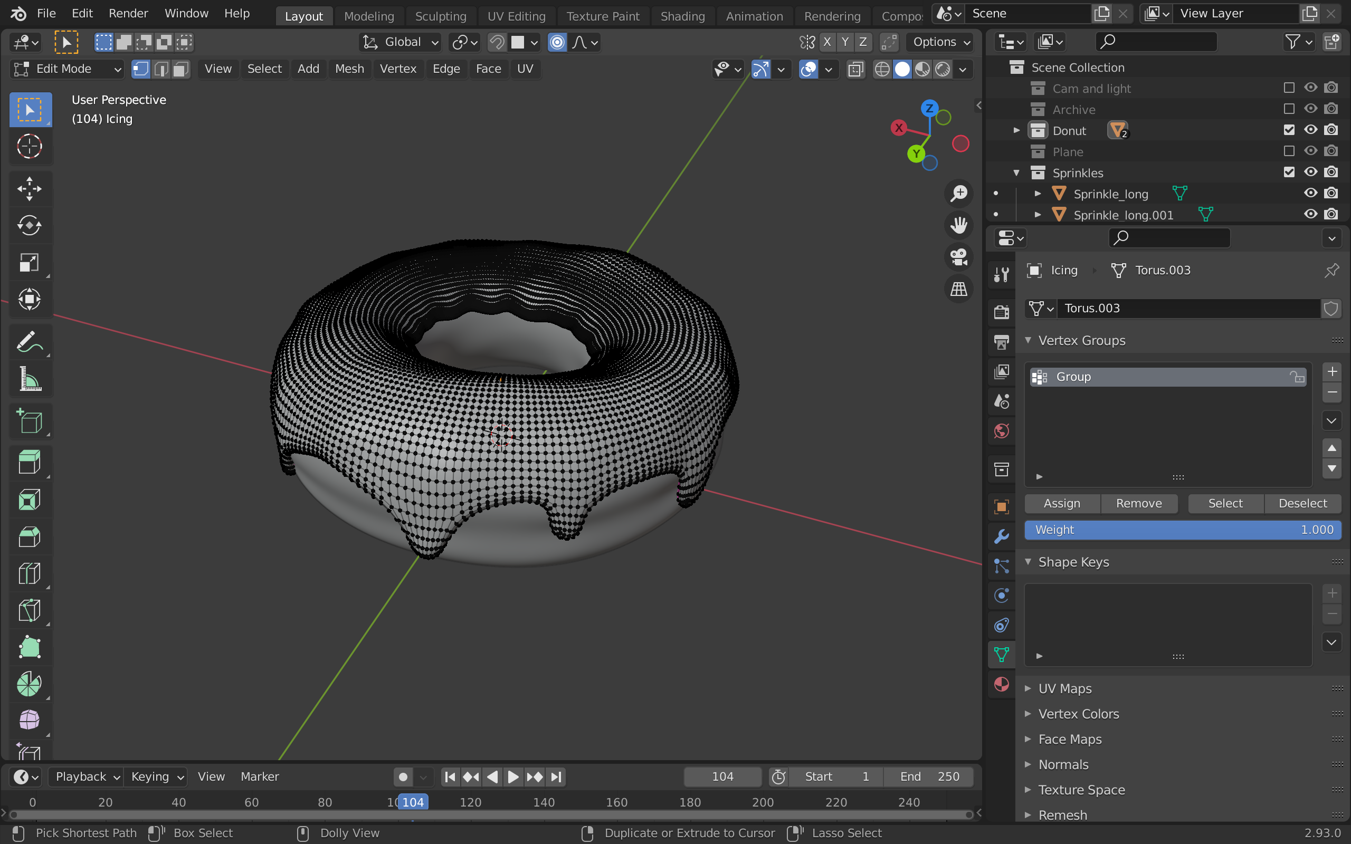Select the Cursor tool in toolbar
Image resolution: width=1351 pixels, height=844 pixels.
(x=30, y=146)
